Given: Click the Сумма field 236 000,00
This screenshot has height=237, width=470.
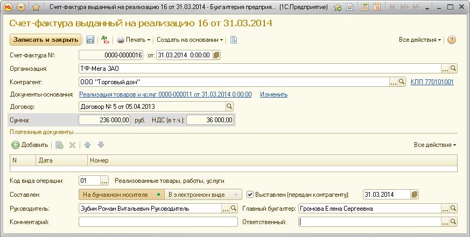Looking at the screenshot, I should point(104,120).
